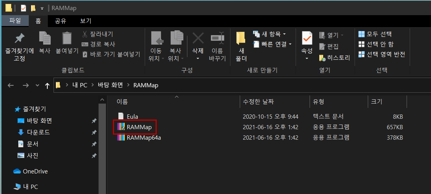Open Customize Quick Access Toolbar dropdown
This screenshot has height=194, width=431.
tap(42, 9)
